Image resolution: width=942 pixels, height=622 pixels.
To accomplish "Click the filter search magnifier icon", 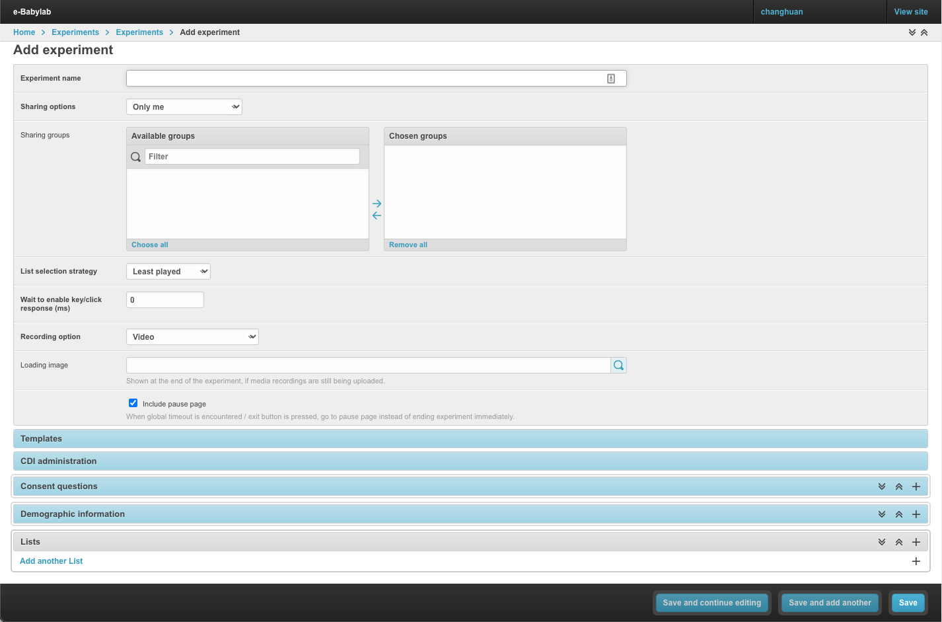I will point(135,157).
